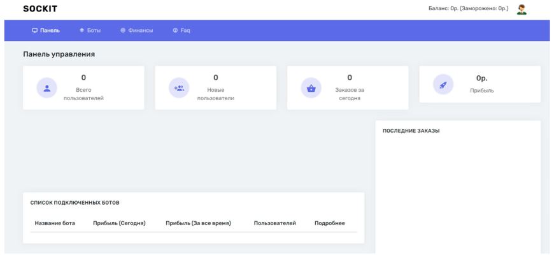554x257 pixels.
Task: Select the Заказов за сегодня card label
Action: (350, 94)
